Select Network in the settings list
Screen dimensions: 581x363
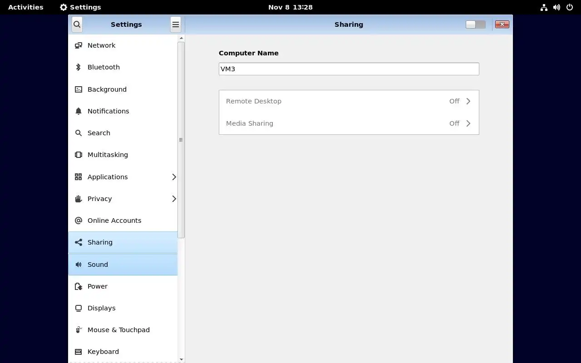pos(123,45)
